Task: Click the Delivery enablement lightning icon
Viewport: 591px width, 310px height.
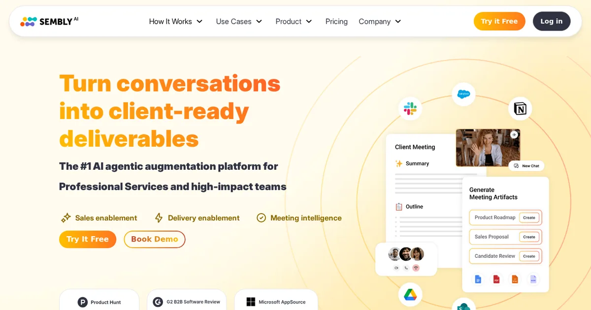Action: click(159, 218)
